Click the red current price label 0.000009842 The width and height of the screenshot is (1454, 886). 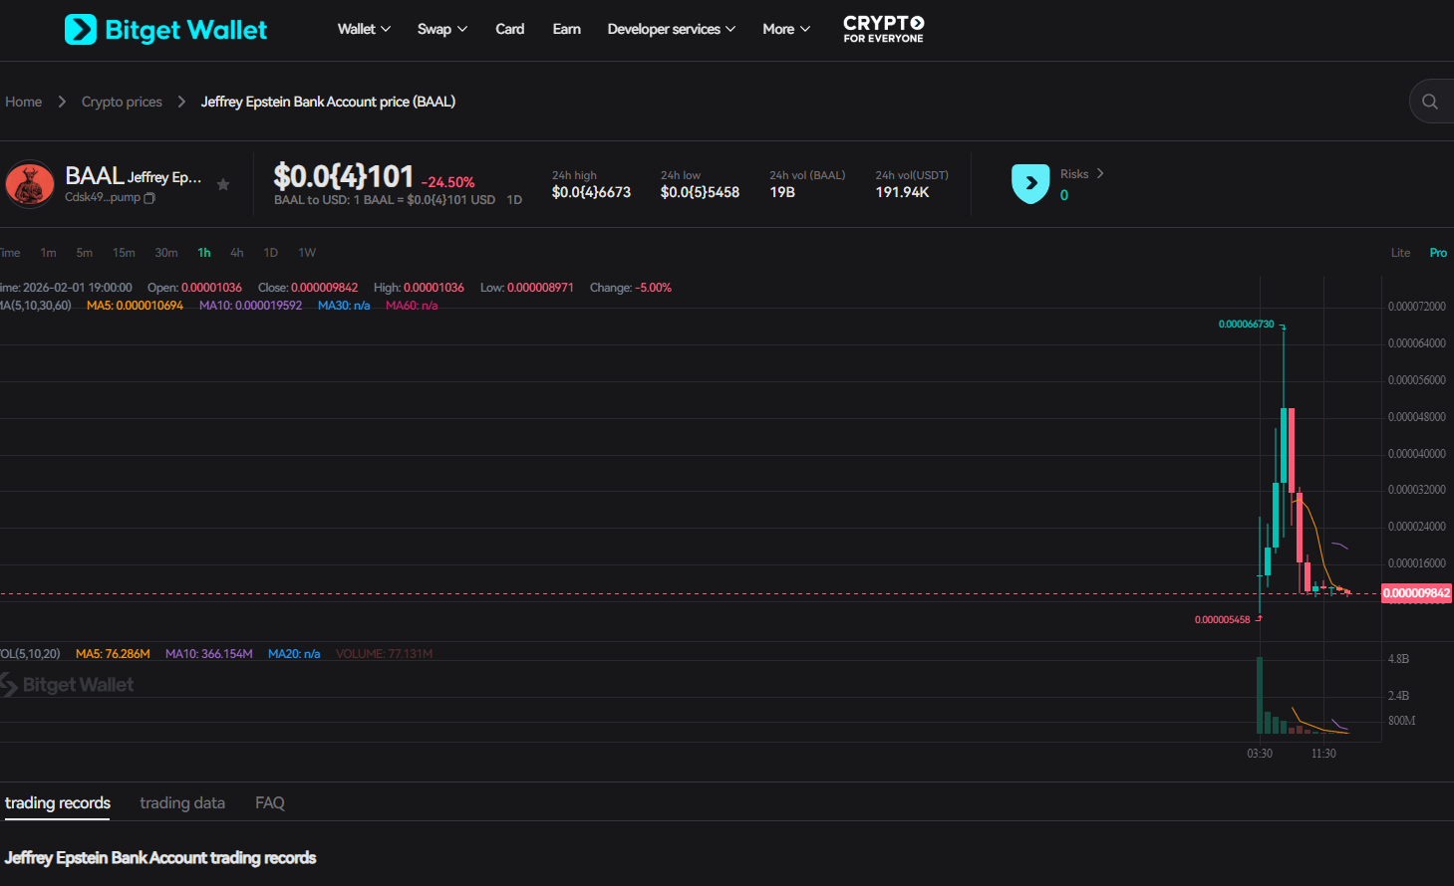1416,593
